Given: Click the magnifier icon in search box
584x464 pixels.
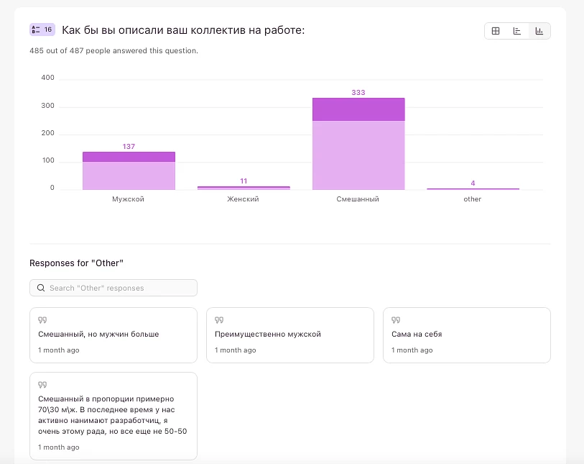Looking at the screenshot, I should pos(40,288).
